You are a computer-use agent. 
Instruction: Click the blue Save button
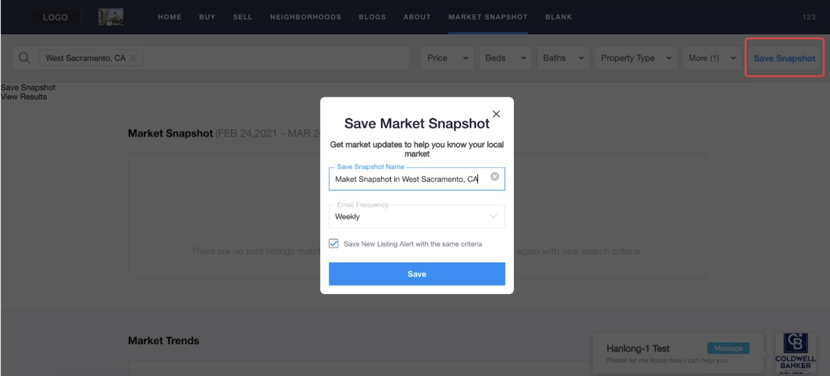417,274
